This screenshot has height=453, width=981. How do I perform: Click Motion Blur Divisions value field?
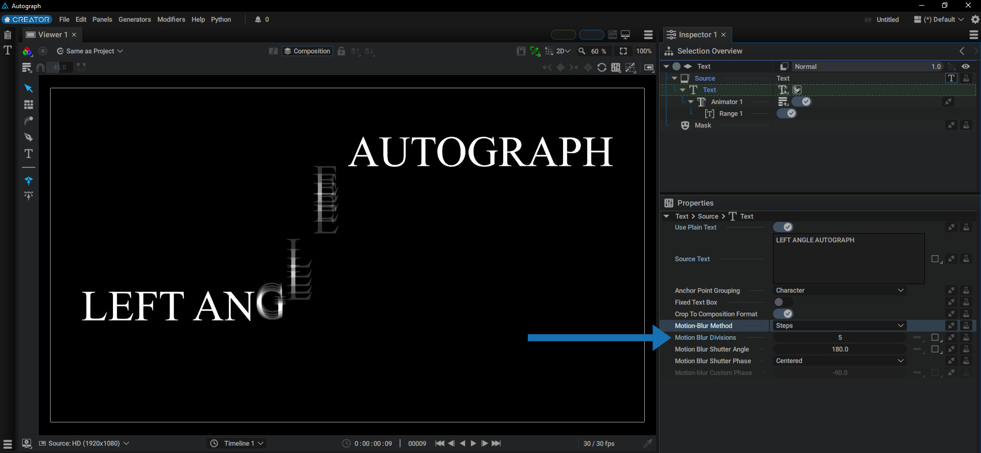pos(839,337)
